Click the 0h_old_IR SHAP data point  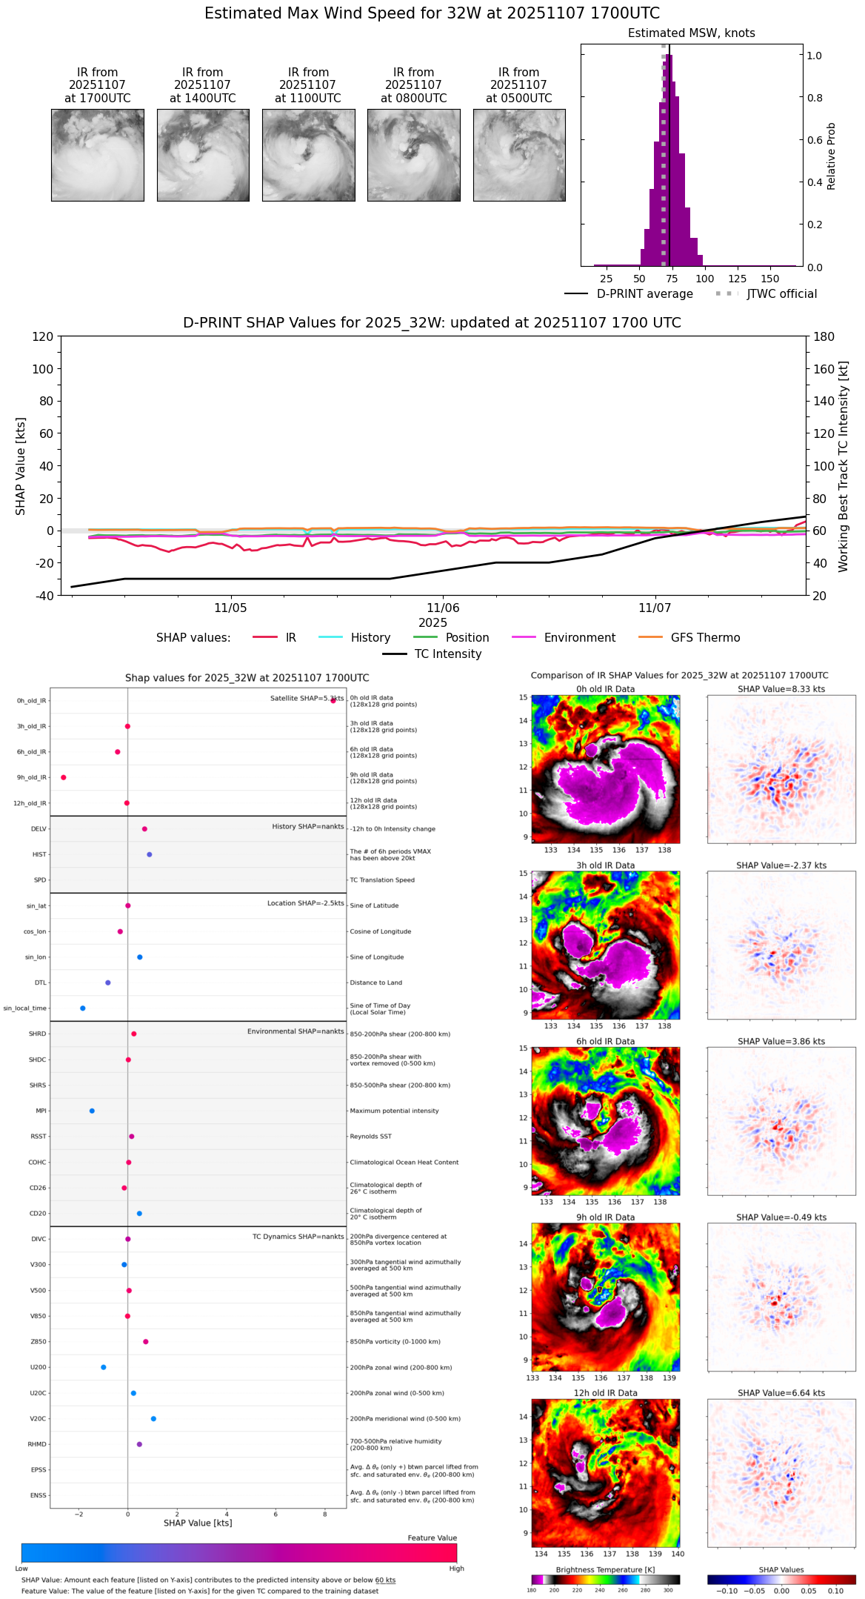tap(333, 700)
